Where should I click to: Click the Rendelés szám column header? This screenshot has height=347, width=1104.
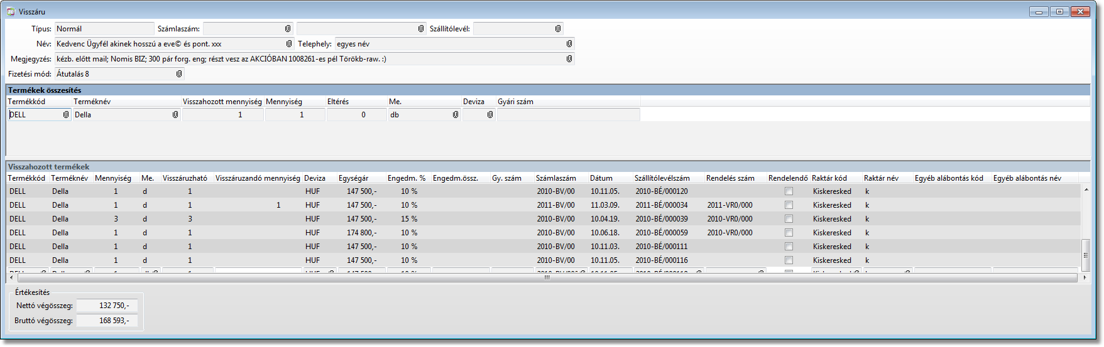(x=730, y=178)
